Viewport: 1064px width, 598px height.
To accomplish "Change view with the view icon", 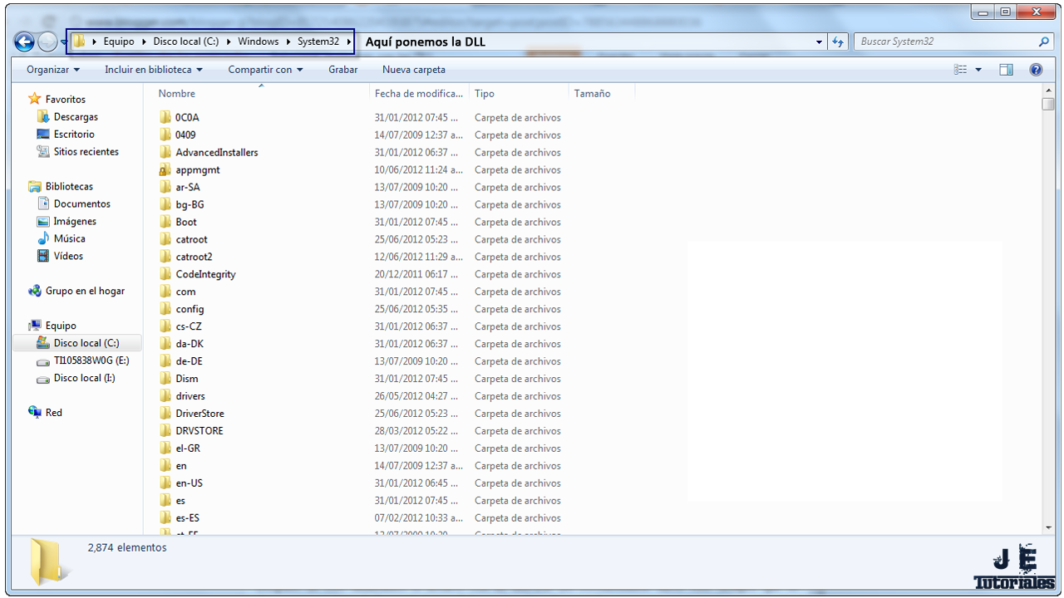I will pos(961,70).
